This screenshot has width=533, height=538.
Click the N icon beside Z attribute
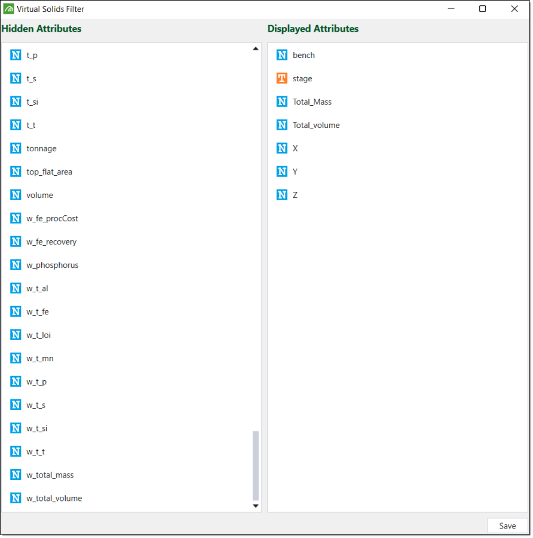[282, 195]
